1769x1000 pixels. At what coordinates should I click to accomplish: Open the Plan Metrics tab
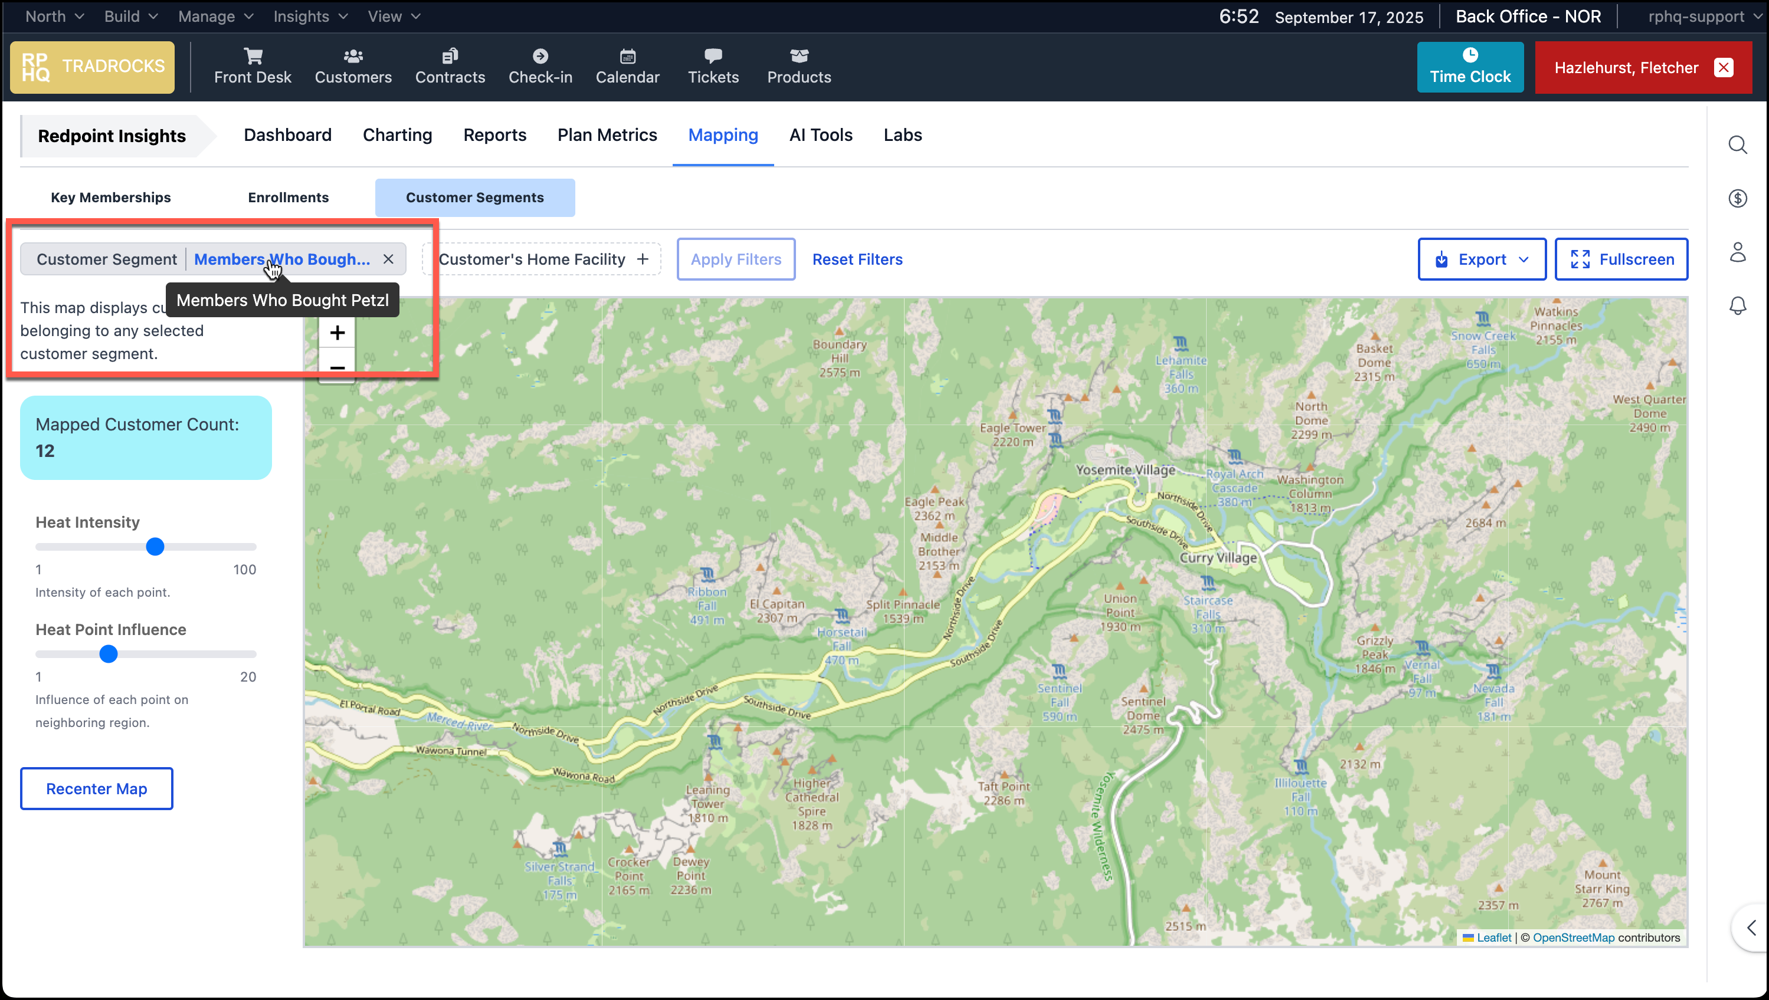607,134
